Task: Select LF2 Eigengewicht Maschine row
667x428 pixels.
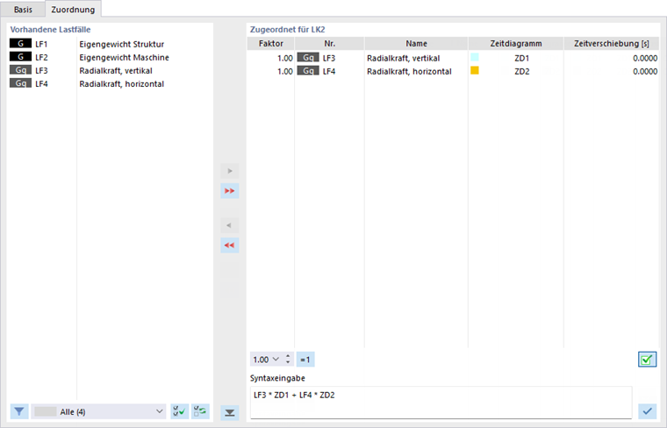Action: [110, 57]
